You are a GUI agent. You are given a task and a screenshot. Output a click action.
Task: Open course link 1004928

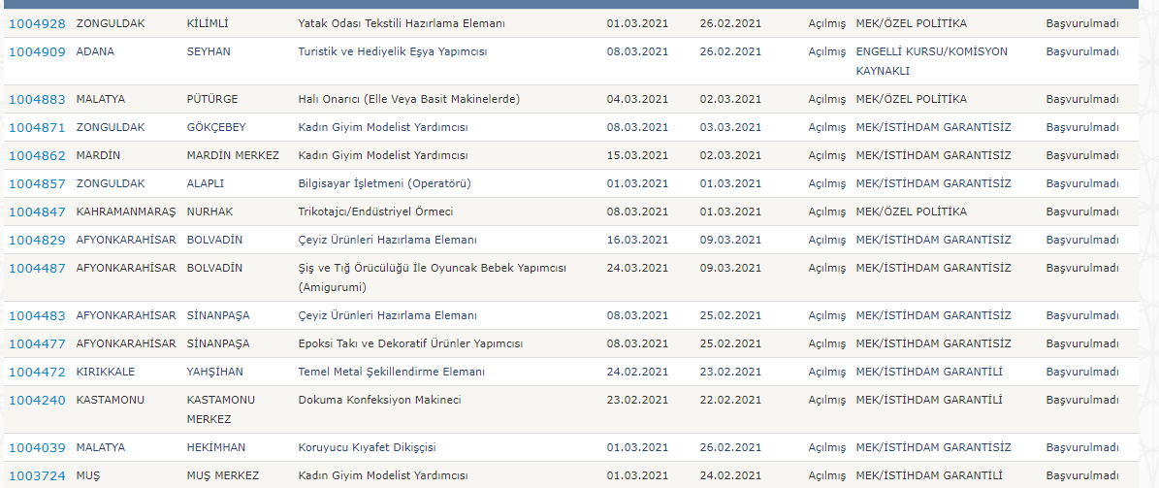click(37, 23)
